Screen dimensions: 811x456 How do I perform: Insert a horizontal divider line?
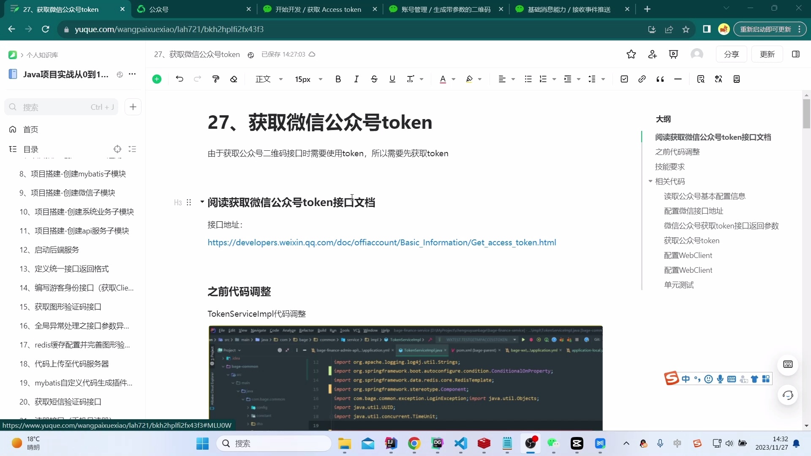678,79
